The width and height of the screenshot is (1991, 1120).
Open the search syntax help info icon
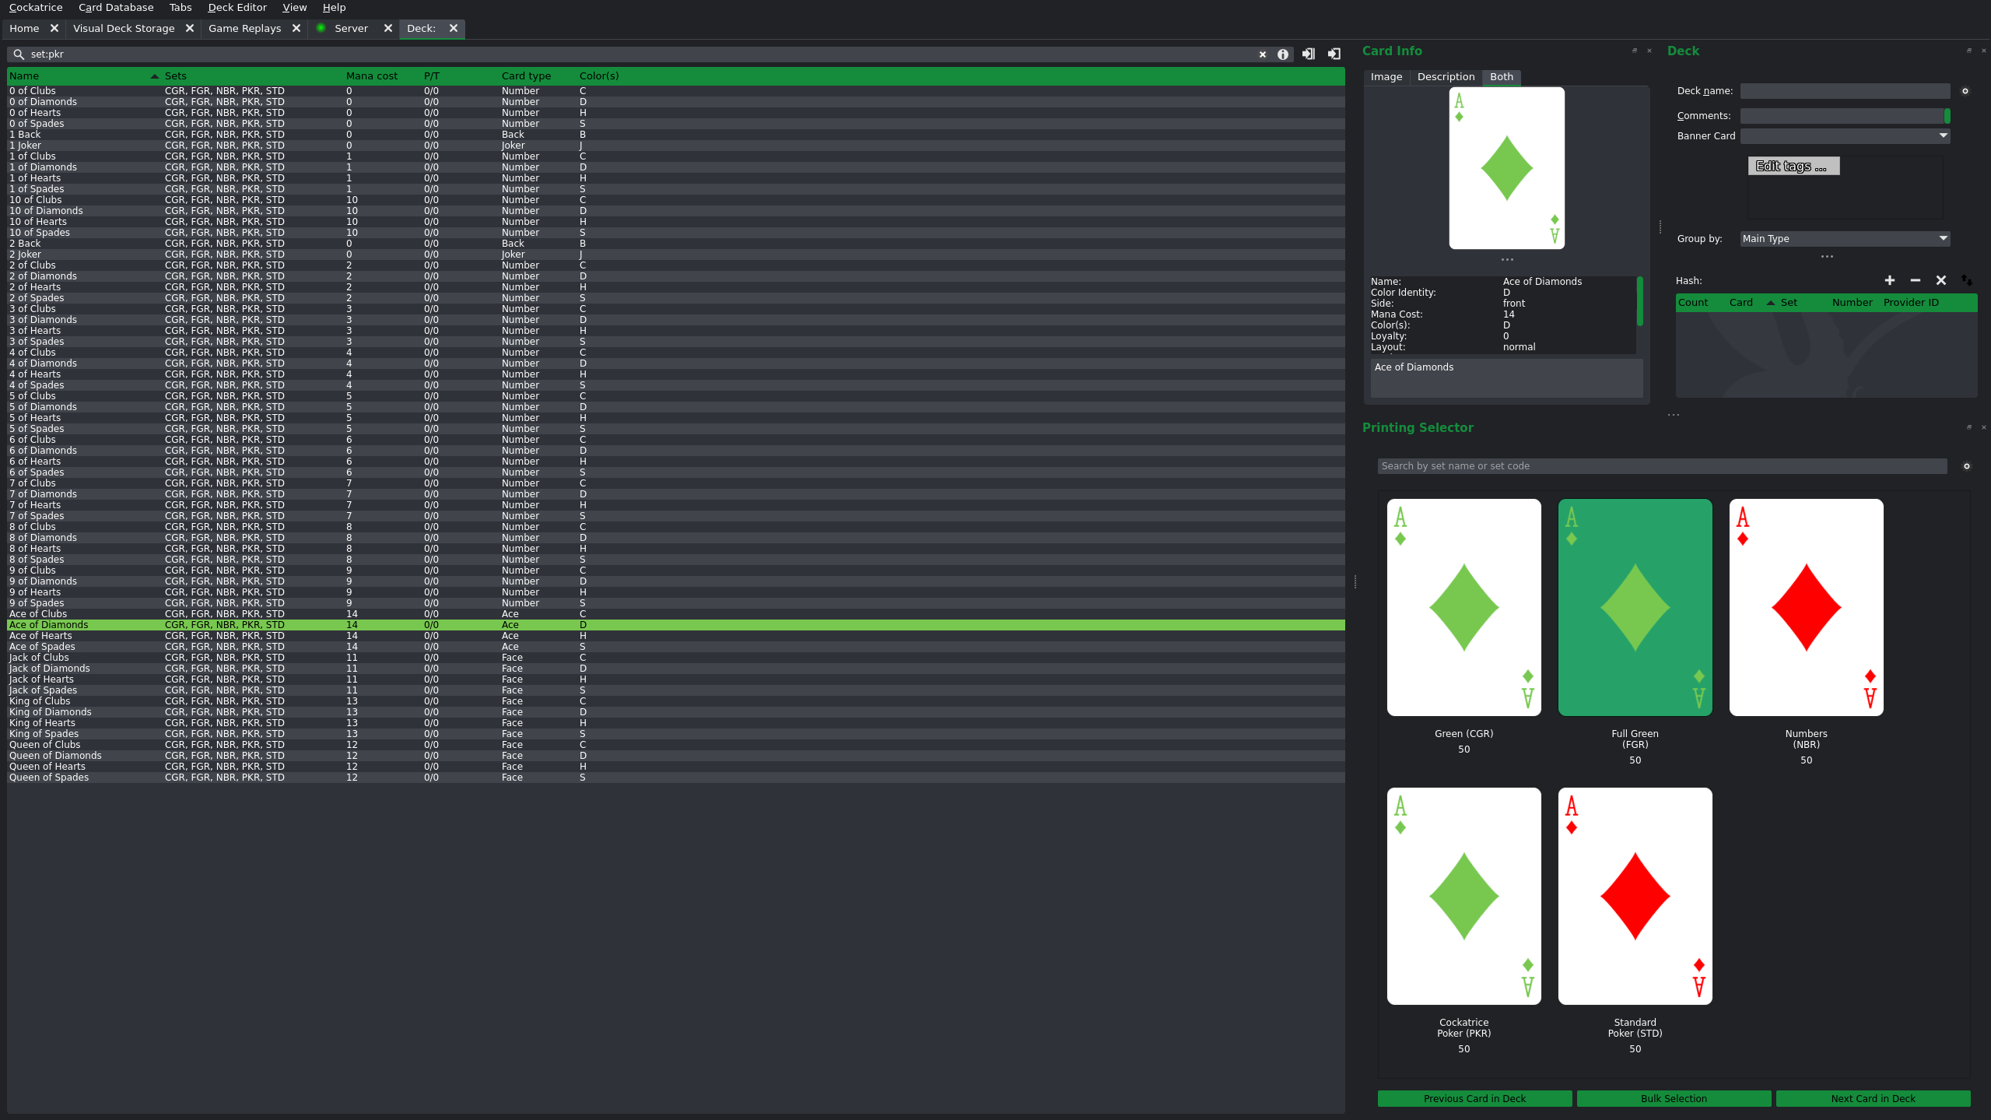1283,54
